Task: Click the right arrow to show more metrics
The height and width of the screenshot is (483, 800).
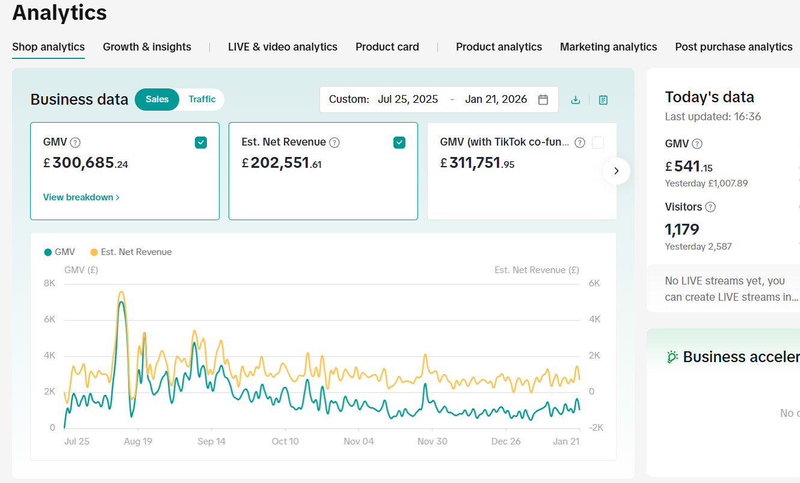Action: pyautogui.click(x=617, y=171)
